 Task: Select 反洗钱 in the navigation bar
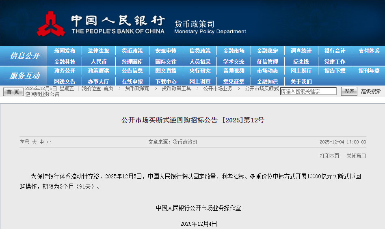click(301, 62)
